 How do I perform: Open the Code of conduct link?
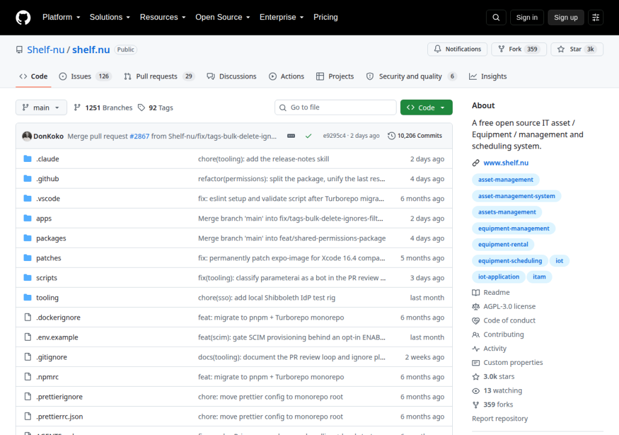[x=504, y=321]
